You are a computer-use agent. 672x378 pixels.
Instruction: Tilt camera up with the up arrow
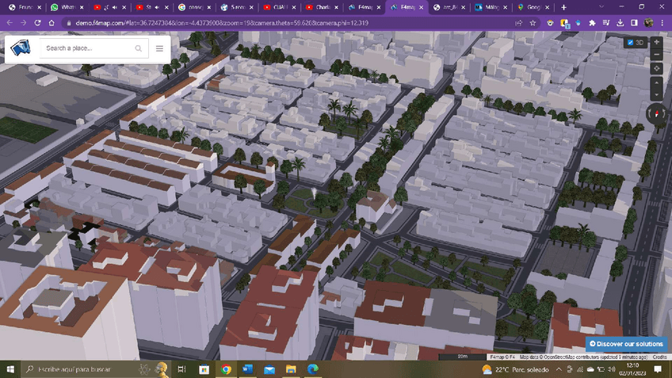click(x=657, y=83)
